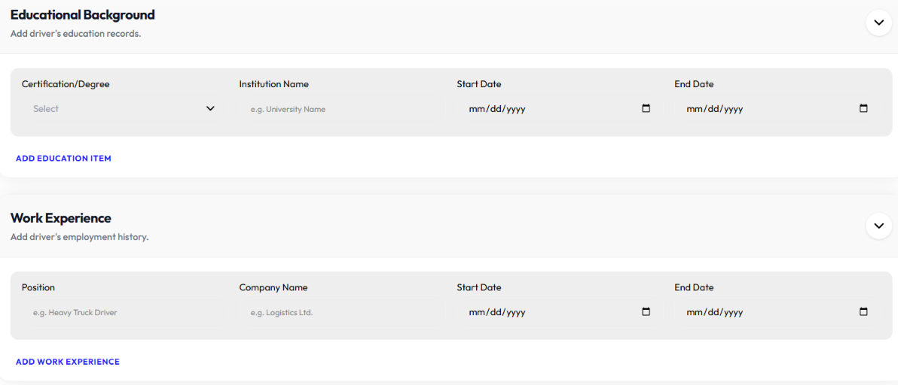
Task: Click the ADD WORK EXPERIENCE link
Action: coord(68,362)
